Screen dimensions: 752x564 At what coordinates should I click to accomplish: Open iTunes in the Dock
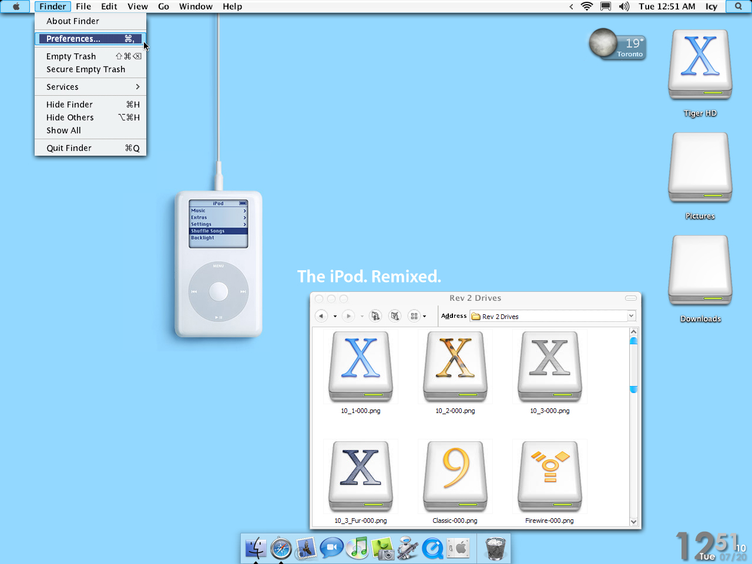pyautogui.click(x=357, y=548)
